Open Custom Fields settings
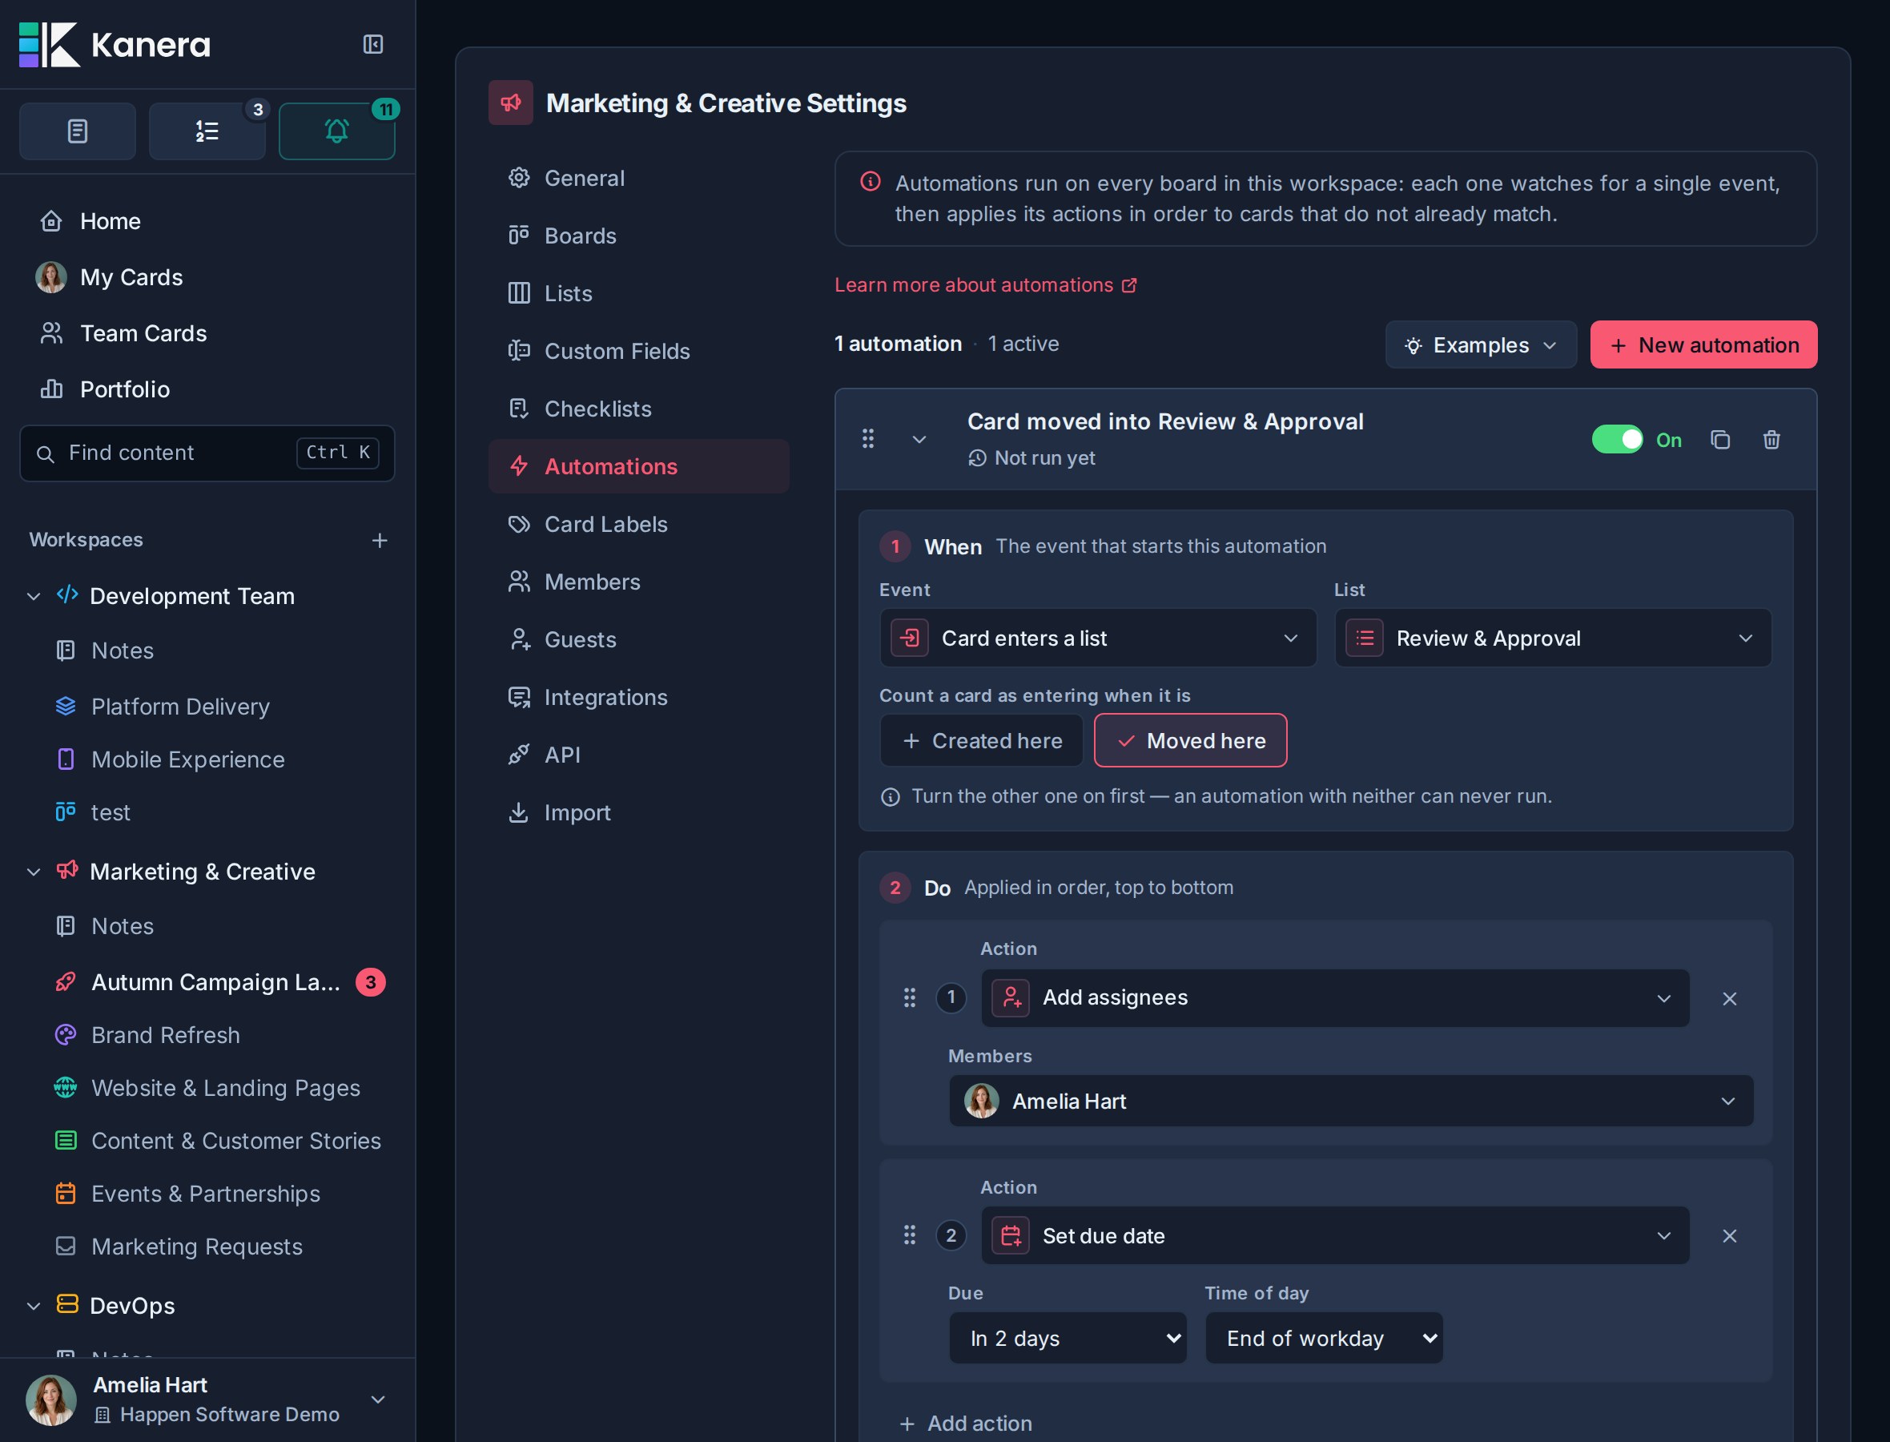 (638, 351)
